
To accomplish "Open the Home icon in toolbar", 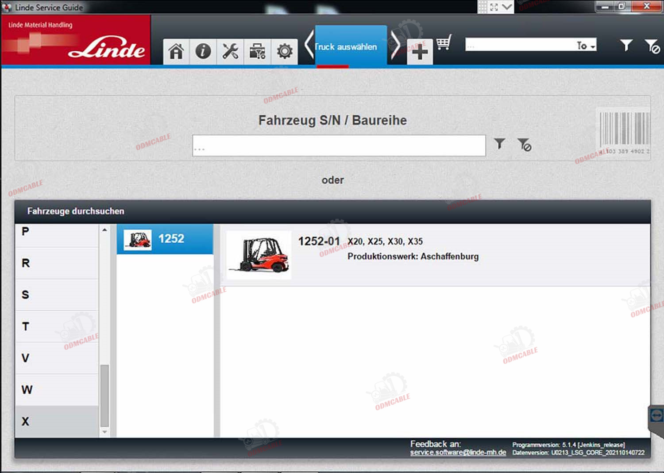I will [176, 52].
